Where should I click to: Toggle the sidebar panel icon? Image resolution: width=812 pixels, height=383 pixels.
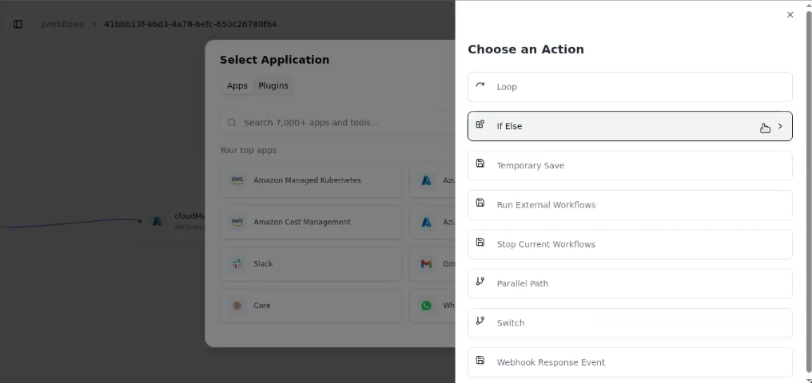[18, 24]
